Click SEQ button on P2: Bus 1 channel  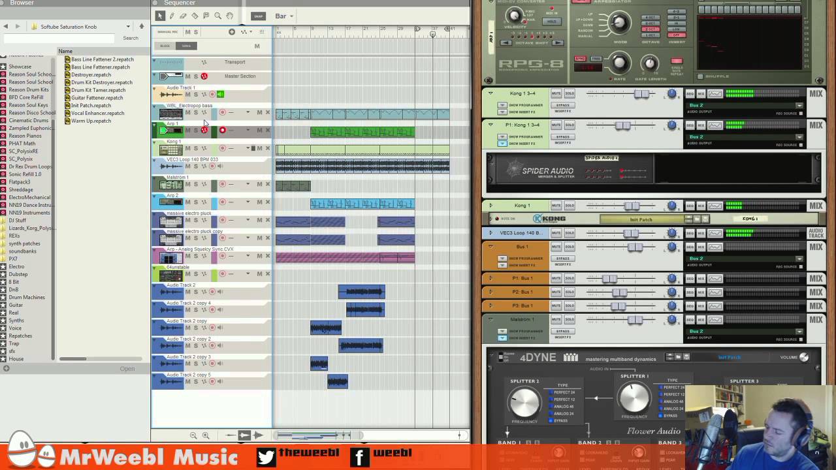690,292
